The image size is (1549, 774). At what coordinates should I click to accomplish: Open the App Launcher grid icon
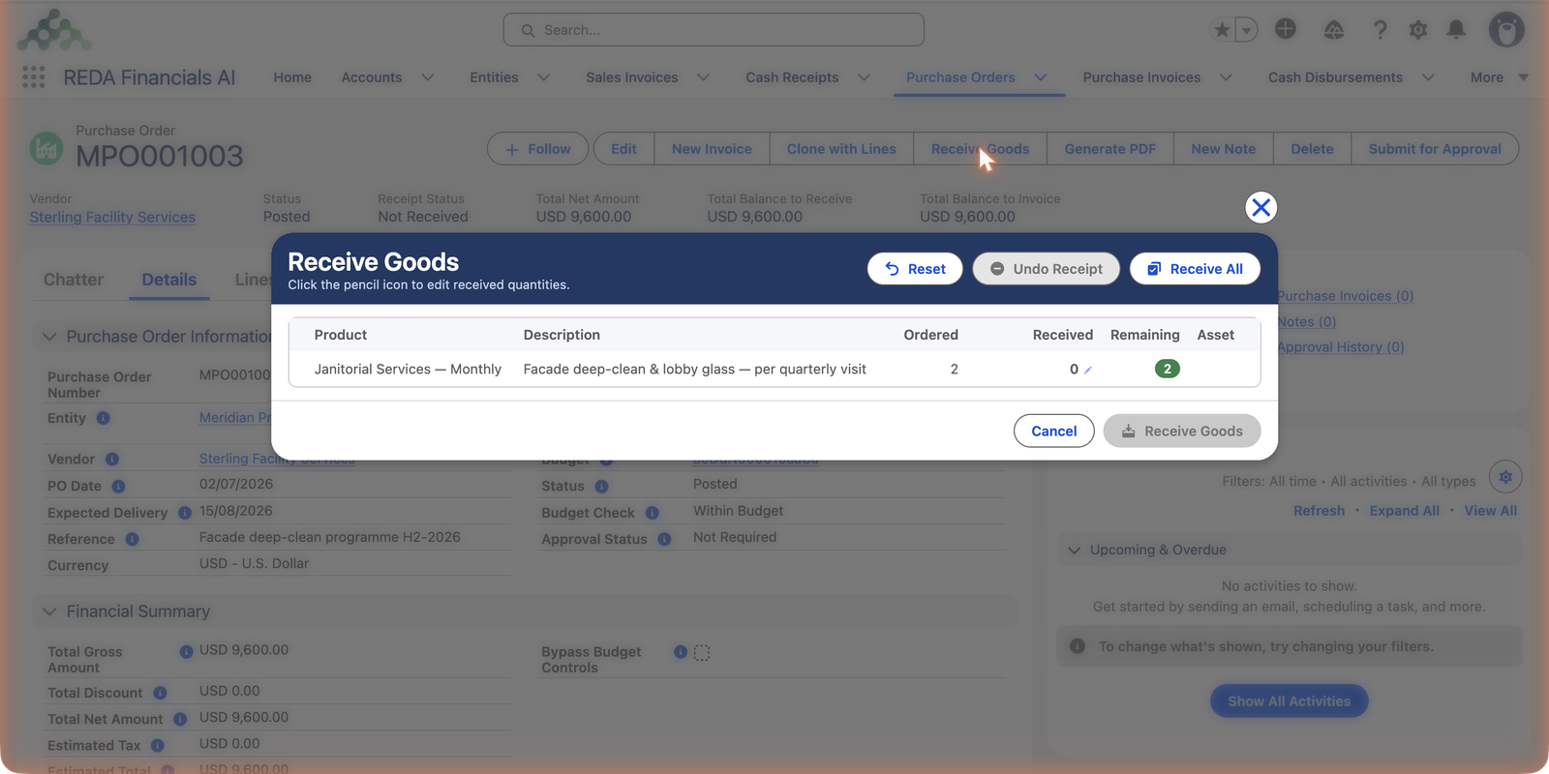click(34, 77)
